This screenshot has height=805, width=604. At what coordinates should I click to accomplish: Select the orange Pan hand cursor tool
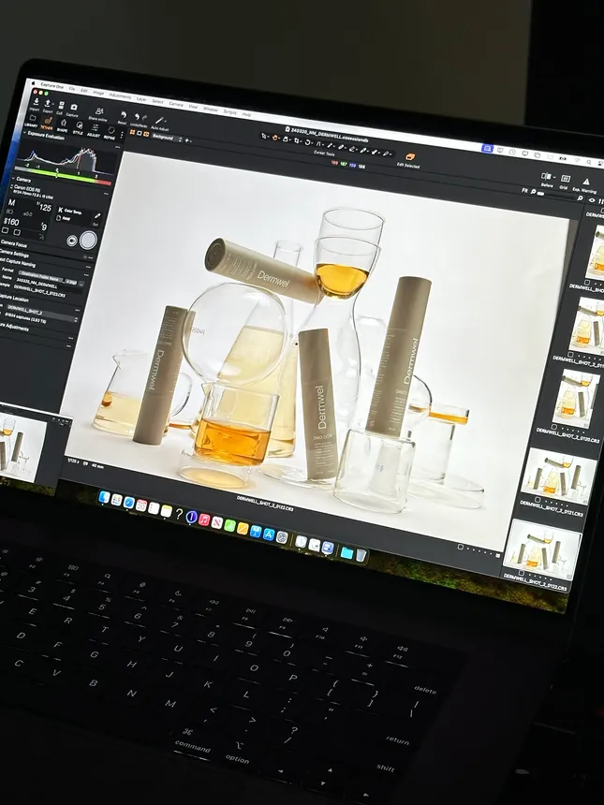274,138
